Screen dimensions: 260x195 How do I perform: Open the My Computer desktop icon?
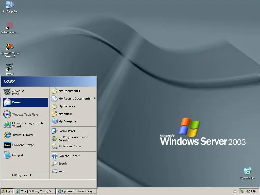10,7
